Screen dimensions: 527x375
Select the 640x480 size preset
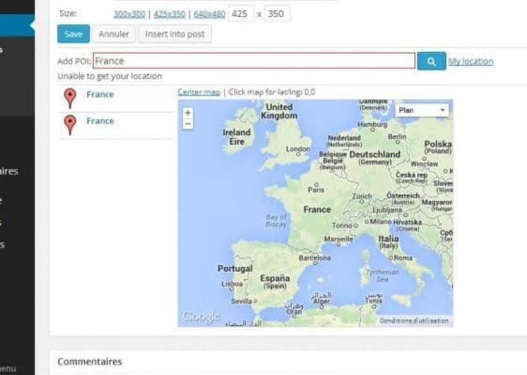[209, 14]
